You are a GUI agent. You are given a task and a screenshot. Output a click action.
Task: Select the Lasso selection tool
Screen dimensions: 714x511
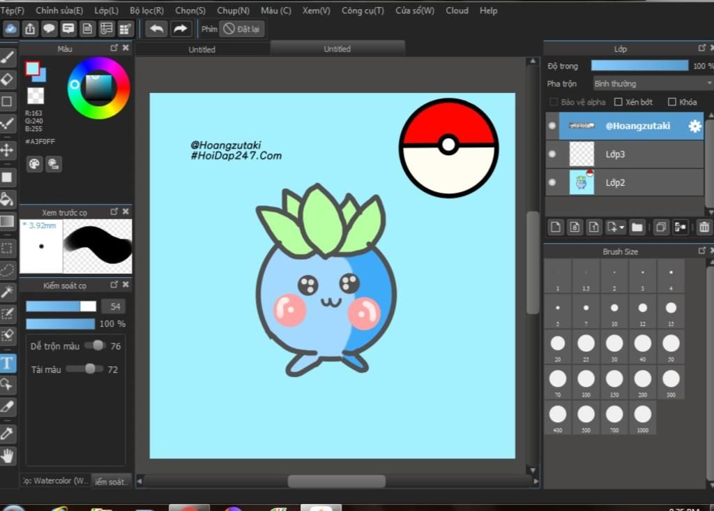coord(8,270)
